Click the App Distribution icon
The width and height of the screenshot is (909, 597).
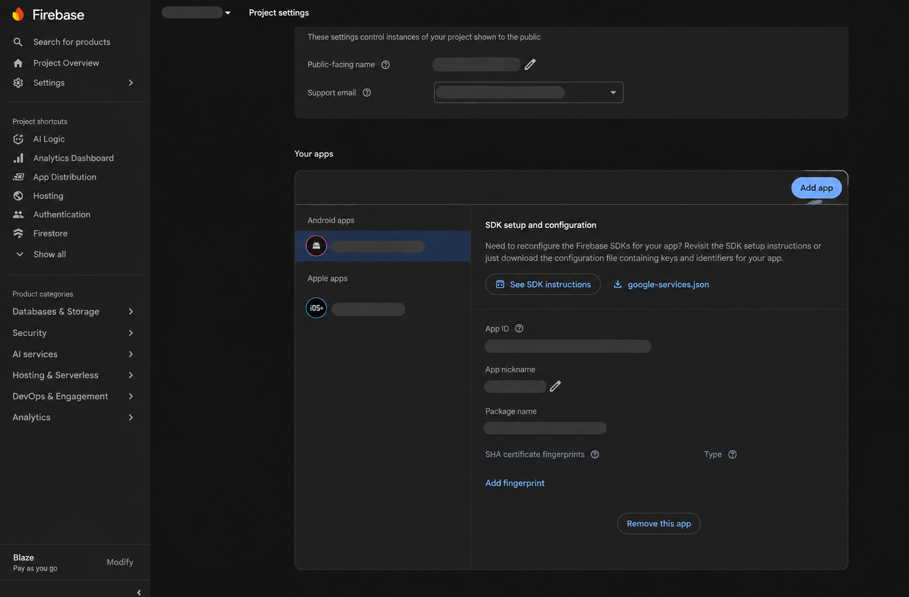pyautogui.click(x=18, y=177)
